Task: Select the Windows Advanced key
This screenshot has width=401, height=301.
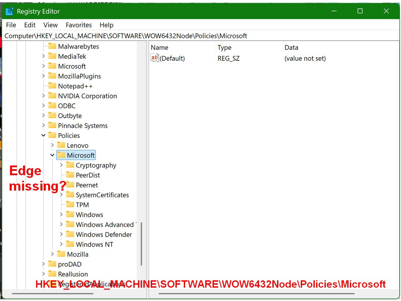Action: pyautogui.click(x=105, y=225)
